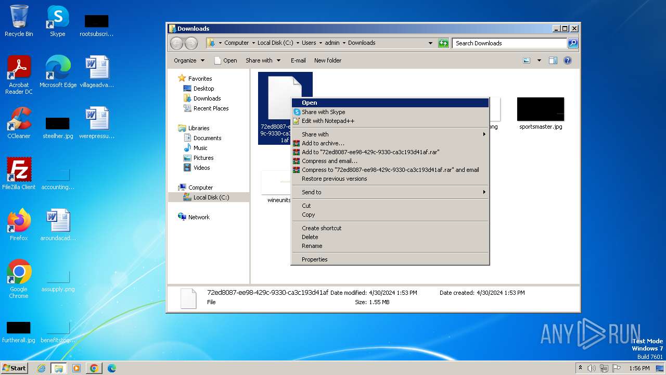Select Rename from context menu
This screenshot has width=666, height=375.
(390, 246)
